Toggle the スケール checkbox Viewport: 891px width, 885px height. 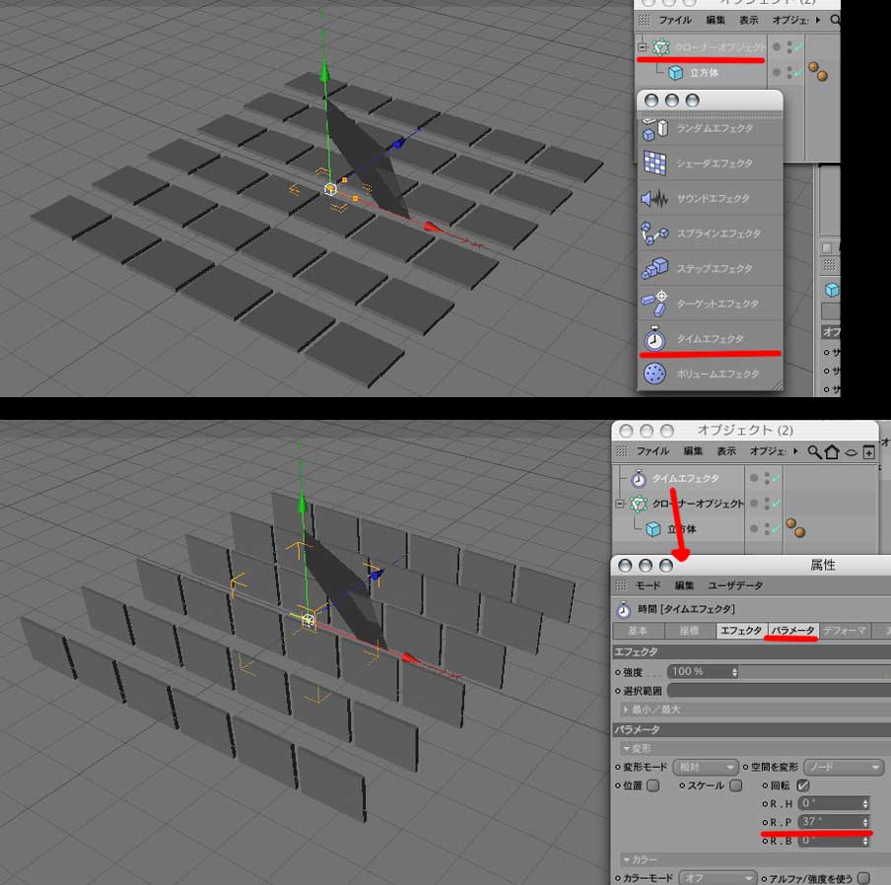(736, 785)
